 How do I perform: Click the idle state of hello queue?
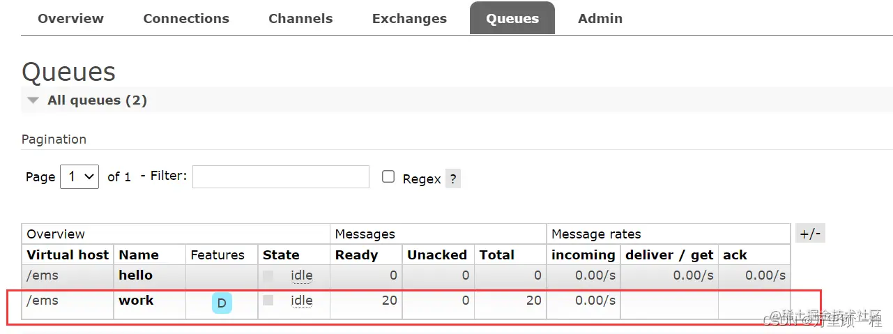click(302, 275)
